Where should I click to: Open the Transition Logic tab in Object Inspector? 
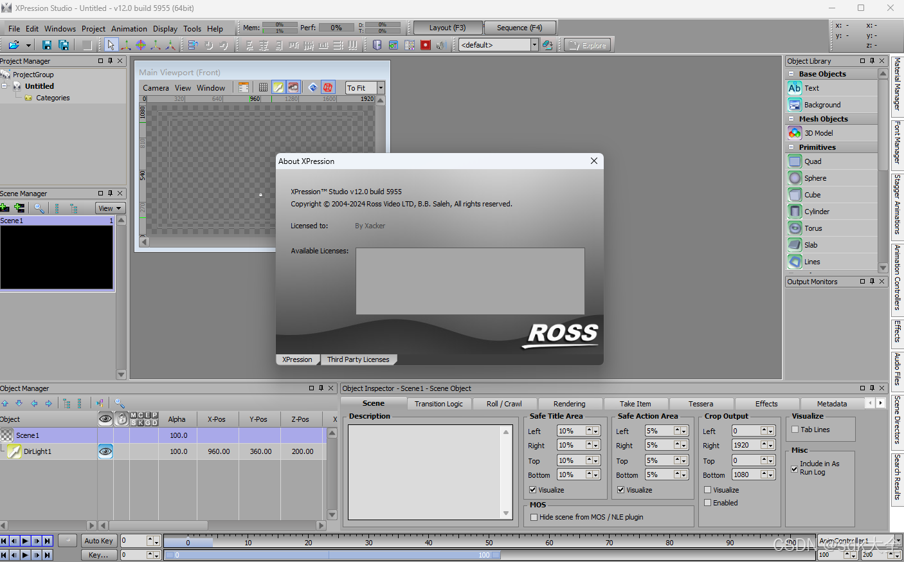(x=439, y=403)
